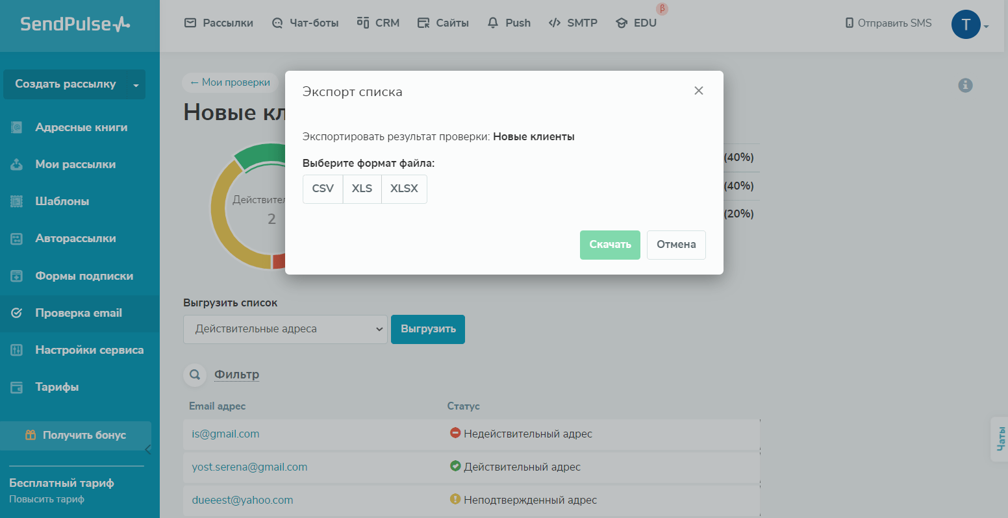This screenshot has height=518, width=1008.
Task: Click email dueeest@yahoo.com
Action: pyautogui.click(x=242, y=500)
